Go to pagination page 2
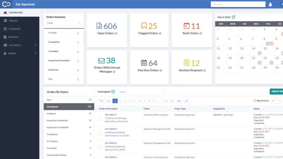 120,101
